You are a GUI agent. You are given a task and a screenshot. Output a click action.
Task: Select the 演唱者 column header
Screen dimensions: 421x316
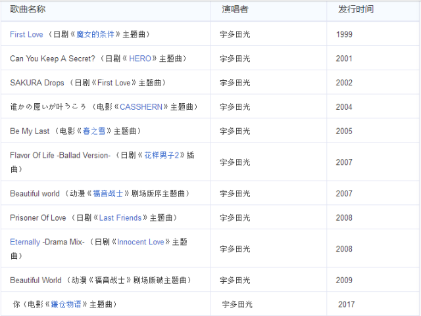click(235, 9)
